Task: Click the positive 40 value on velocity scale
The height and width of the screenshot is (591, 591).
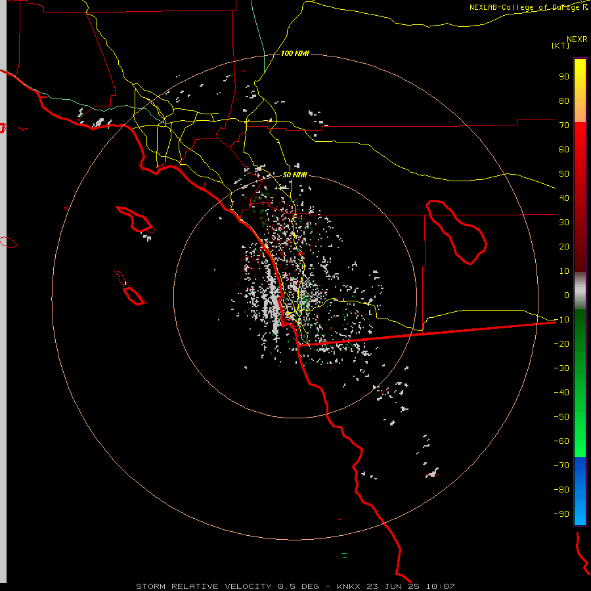Action: 564,198
